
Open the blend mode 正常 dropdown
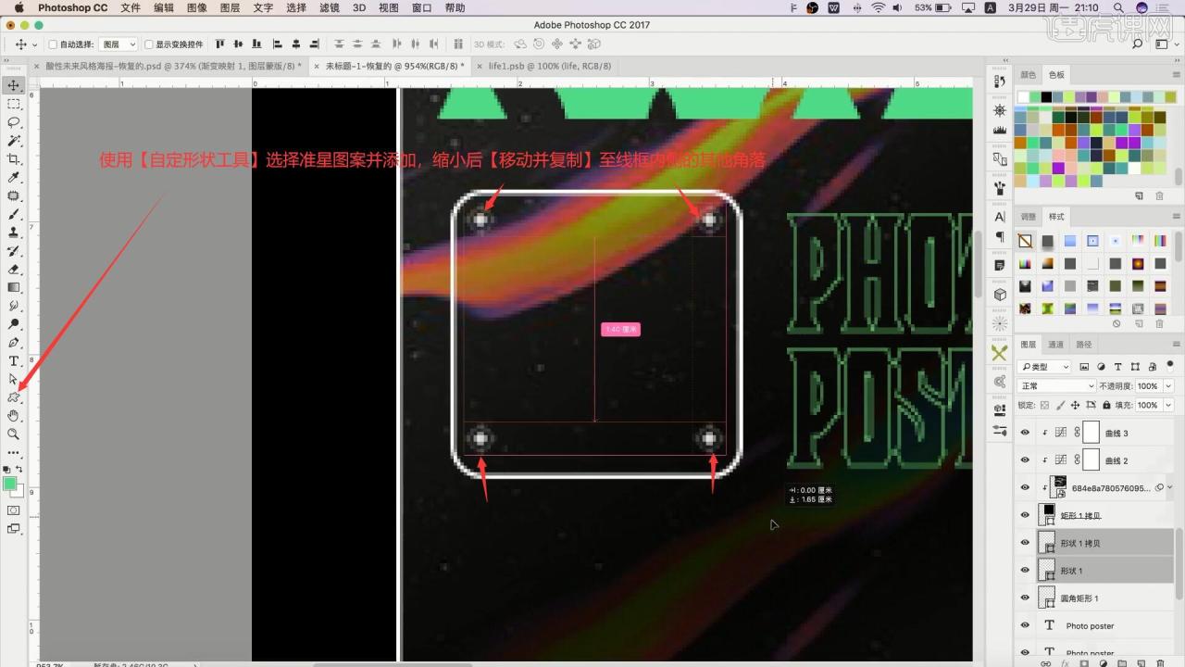pos(1056,385)
